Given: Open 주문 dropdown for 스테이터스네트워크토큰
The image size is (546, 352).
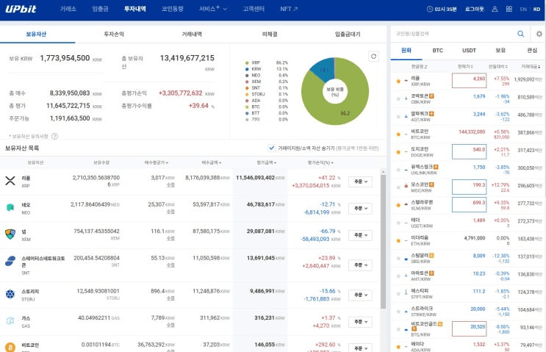Looking at the screenshot, I should tap(360, 265).
